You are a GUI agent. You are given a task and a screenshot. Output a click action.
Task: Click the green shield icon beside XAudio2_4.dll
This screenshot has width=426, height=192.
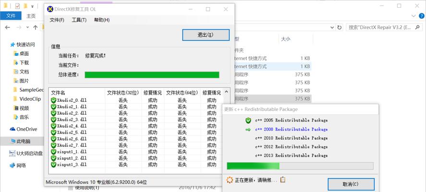click(x=53, y=126)
